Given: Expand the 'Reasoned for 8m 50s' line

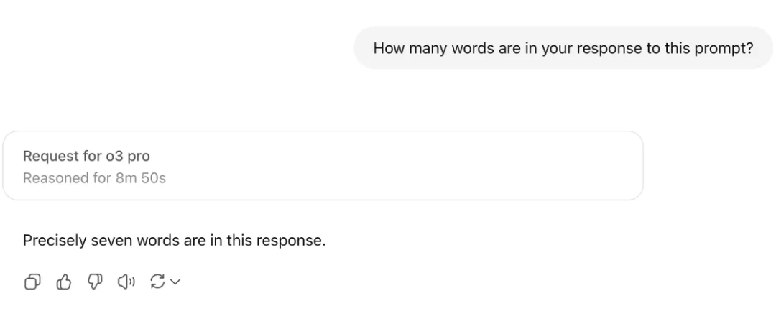Looking at the screenshot, I should coord(94,178).
